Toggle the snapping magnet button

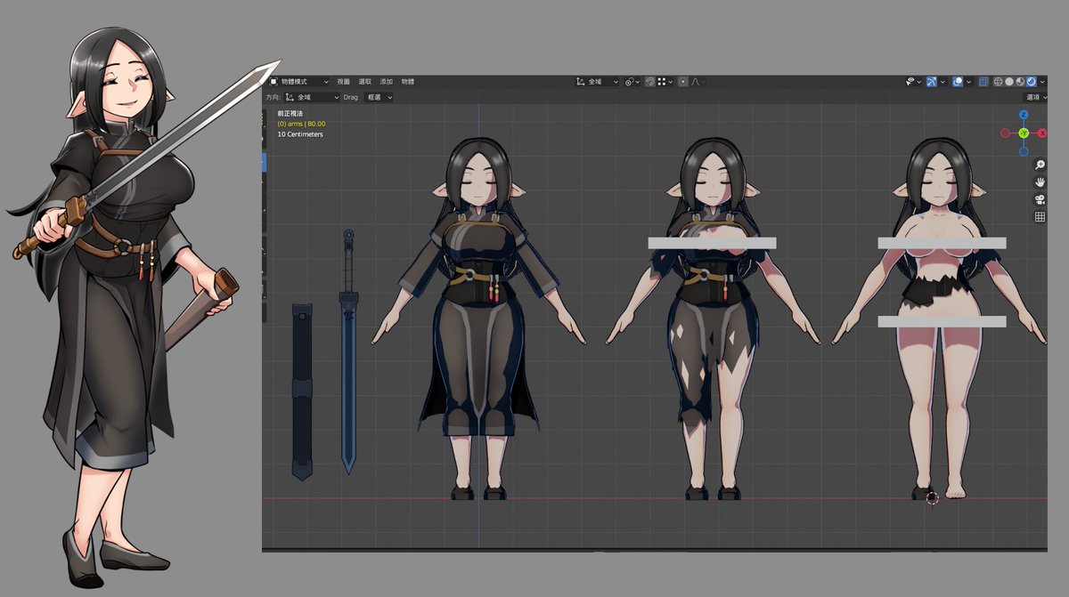tap(650, 82)
